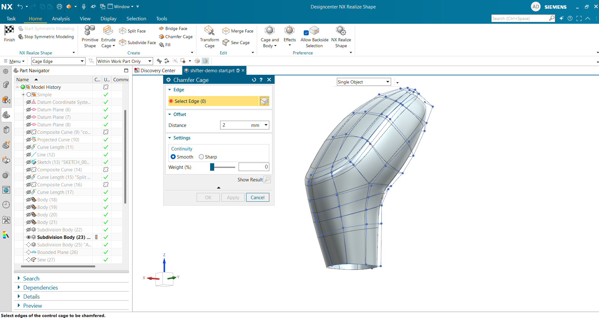This screenshot has width=599, height=318.
Task: Open the Sew Cage tool
Action: point(236,43)
